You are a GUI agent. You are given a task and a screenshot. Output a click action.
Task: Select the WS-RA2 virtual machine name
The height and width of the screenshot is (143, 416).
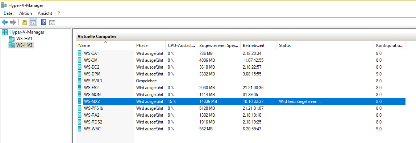[92, 115]
